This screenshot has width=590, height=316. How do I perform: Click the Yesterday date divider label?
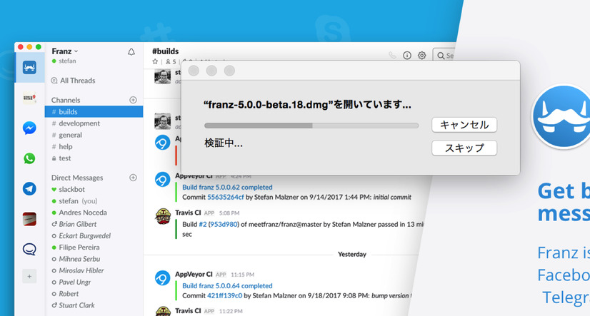pos(352,255)
